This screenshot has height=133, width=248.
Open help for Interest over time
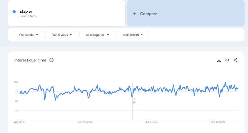52,60
